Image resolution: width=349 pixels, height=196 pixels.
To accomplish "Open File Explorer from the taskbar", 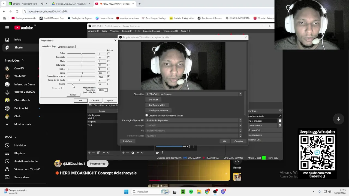I will click(x=199, y=192).
